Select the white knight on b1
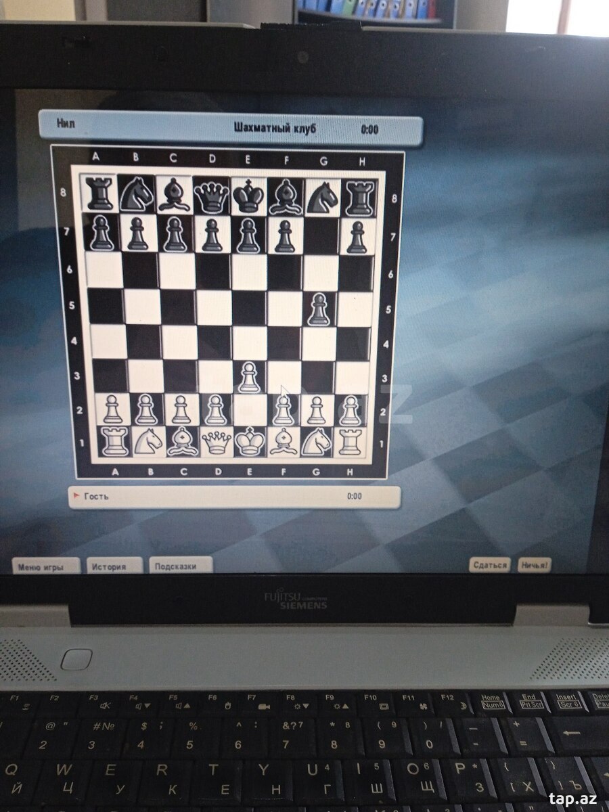Image resolution: width=609 pixels, height=812 pixels. (148, 441)
